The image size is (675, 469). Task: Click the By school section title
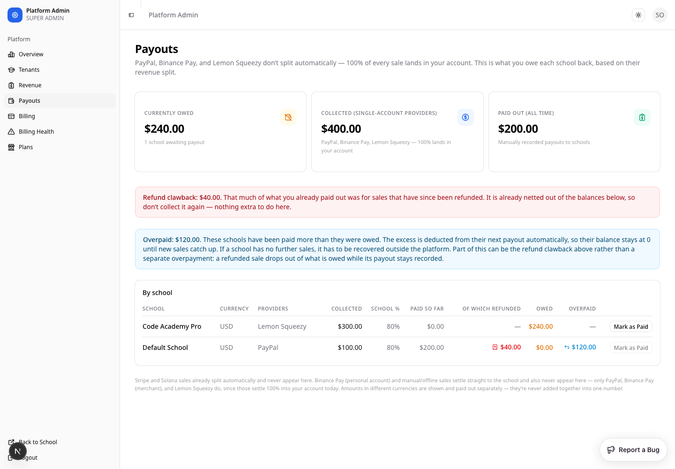coord(157,293)
